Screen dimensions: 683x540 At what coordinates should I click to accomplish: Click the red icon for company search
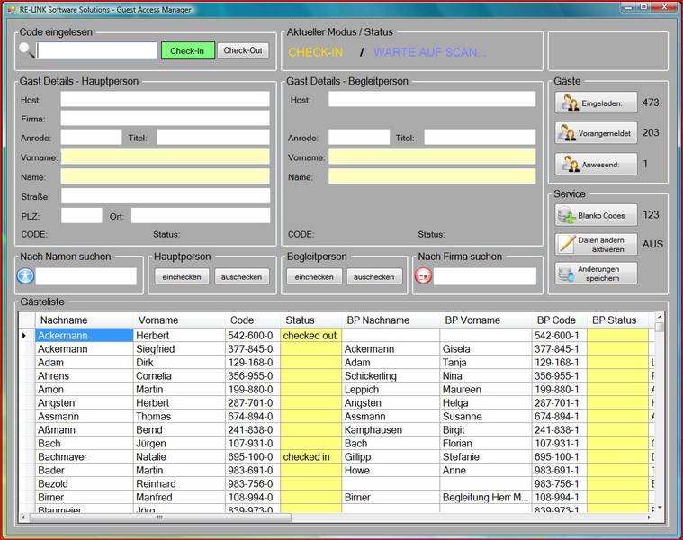point(423,275)
